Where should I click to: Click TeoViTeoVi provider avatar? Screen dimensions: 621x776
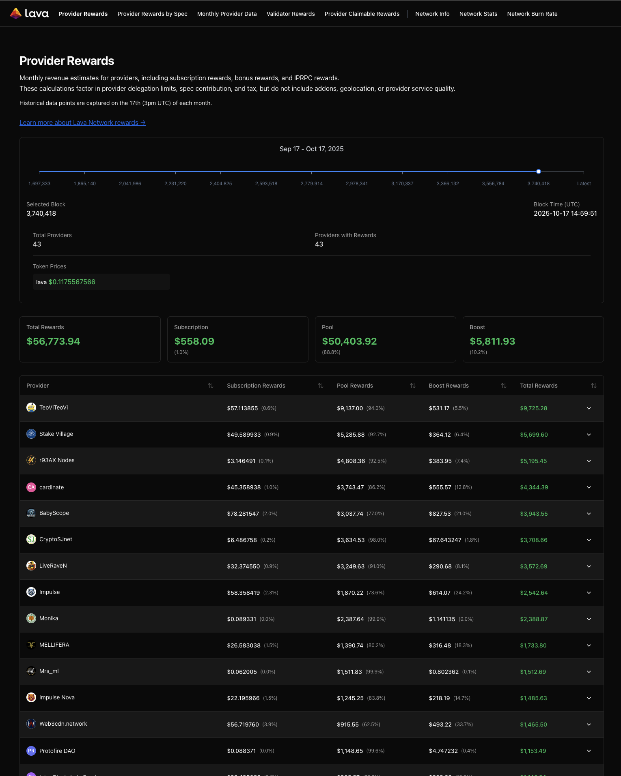31,407
